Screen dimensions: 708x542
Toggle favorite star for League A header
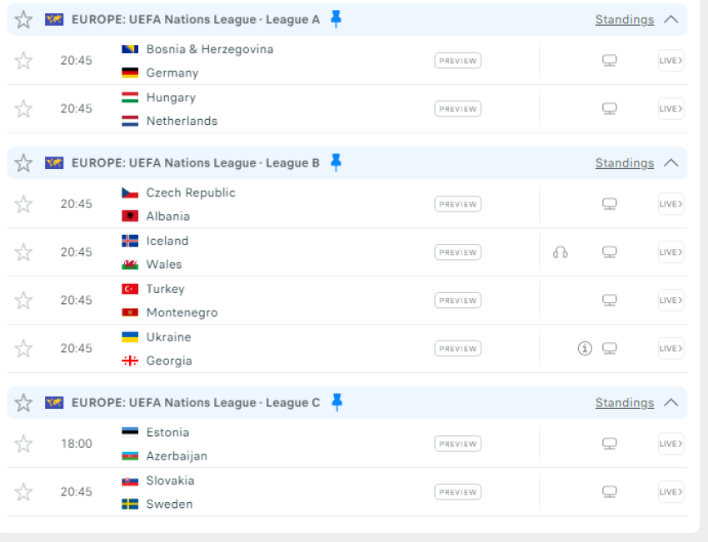tap(23, 19)
